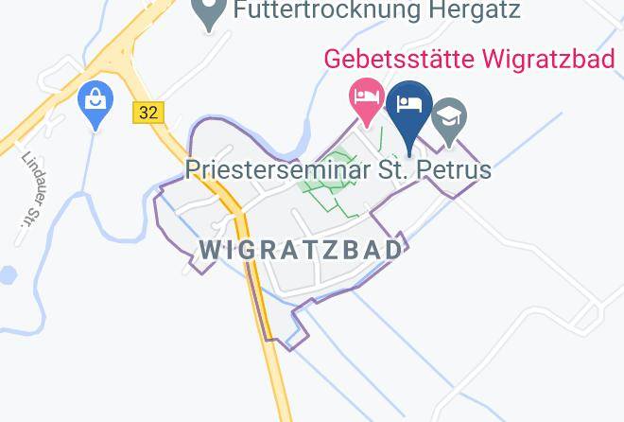Click the small blue pond at the left edge
Image resolution: width=624 pixels, height=422 pixels.
[x=8, y=275]
